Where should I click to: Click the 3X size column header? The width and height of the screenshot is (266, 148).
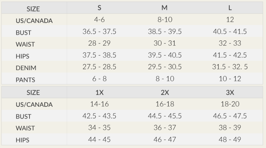(x=230, y=93)
